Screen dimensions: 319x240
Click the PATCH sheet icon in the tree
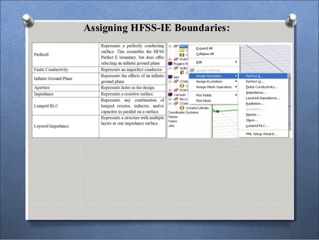pyautogui.click(x=176, y=46)
